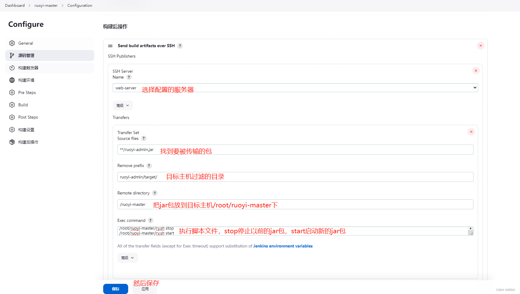Go to Build section

pyautogui.click(x=50, y=105)
